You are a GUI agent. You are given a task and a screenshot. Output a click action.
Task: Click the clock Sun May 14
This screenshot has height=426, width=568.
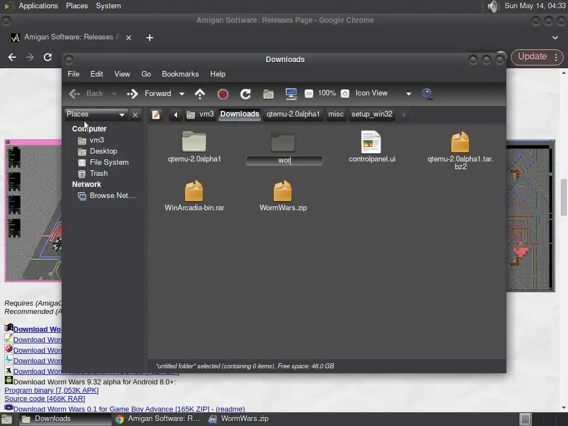tap(535, 6)
